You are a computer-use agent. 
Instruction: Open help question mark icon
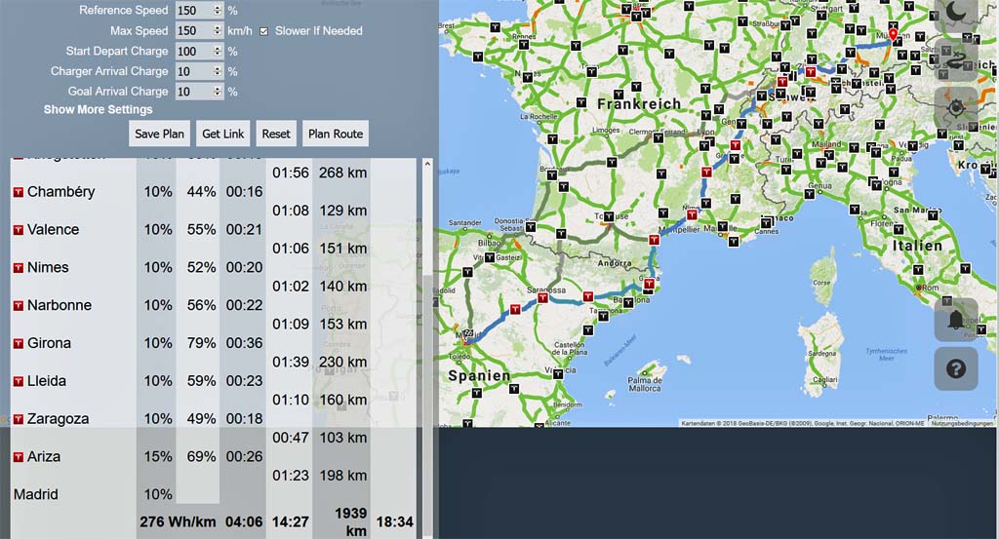956,368
